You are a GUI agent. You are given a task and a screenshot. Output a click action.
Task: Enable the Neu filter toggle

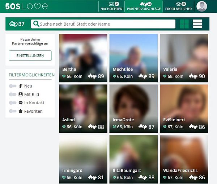(x=13, y=86)
